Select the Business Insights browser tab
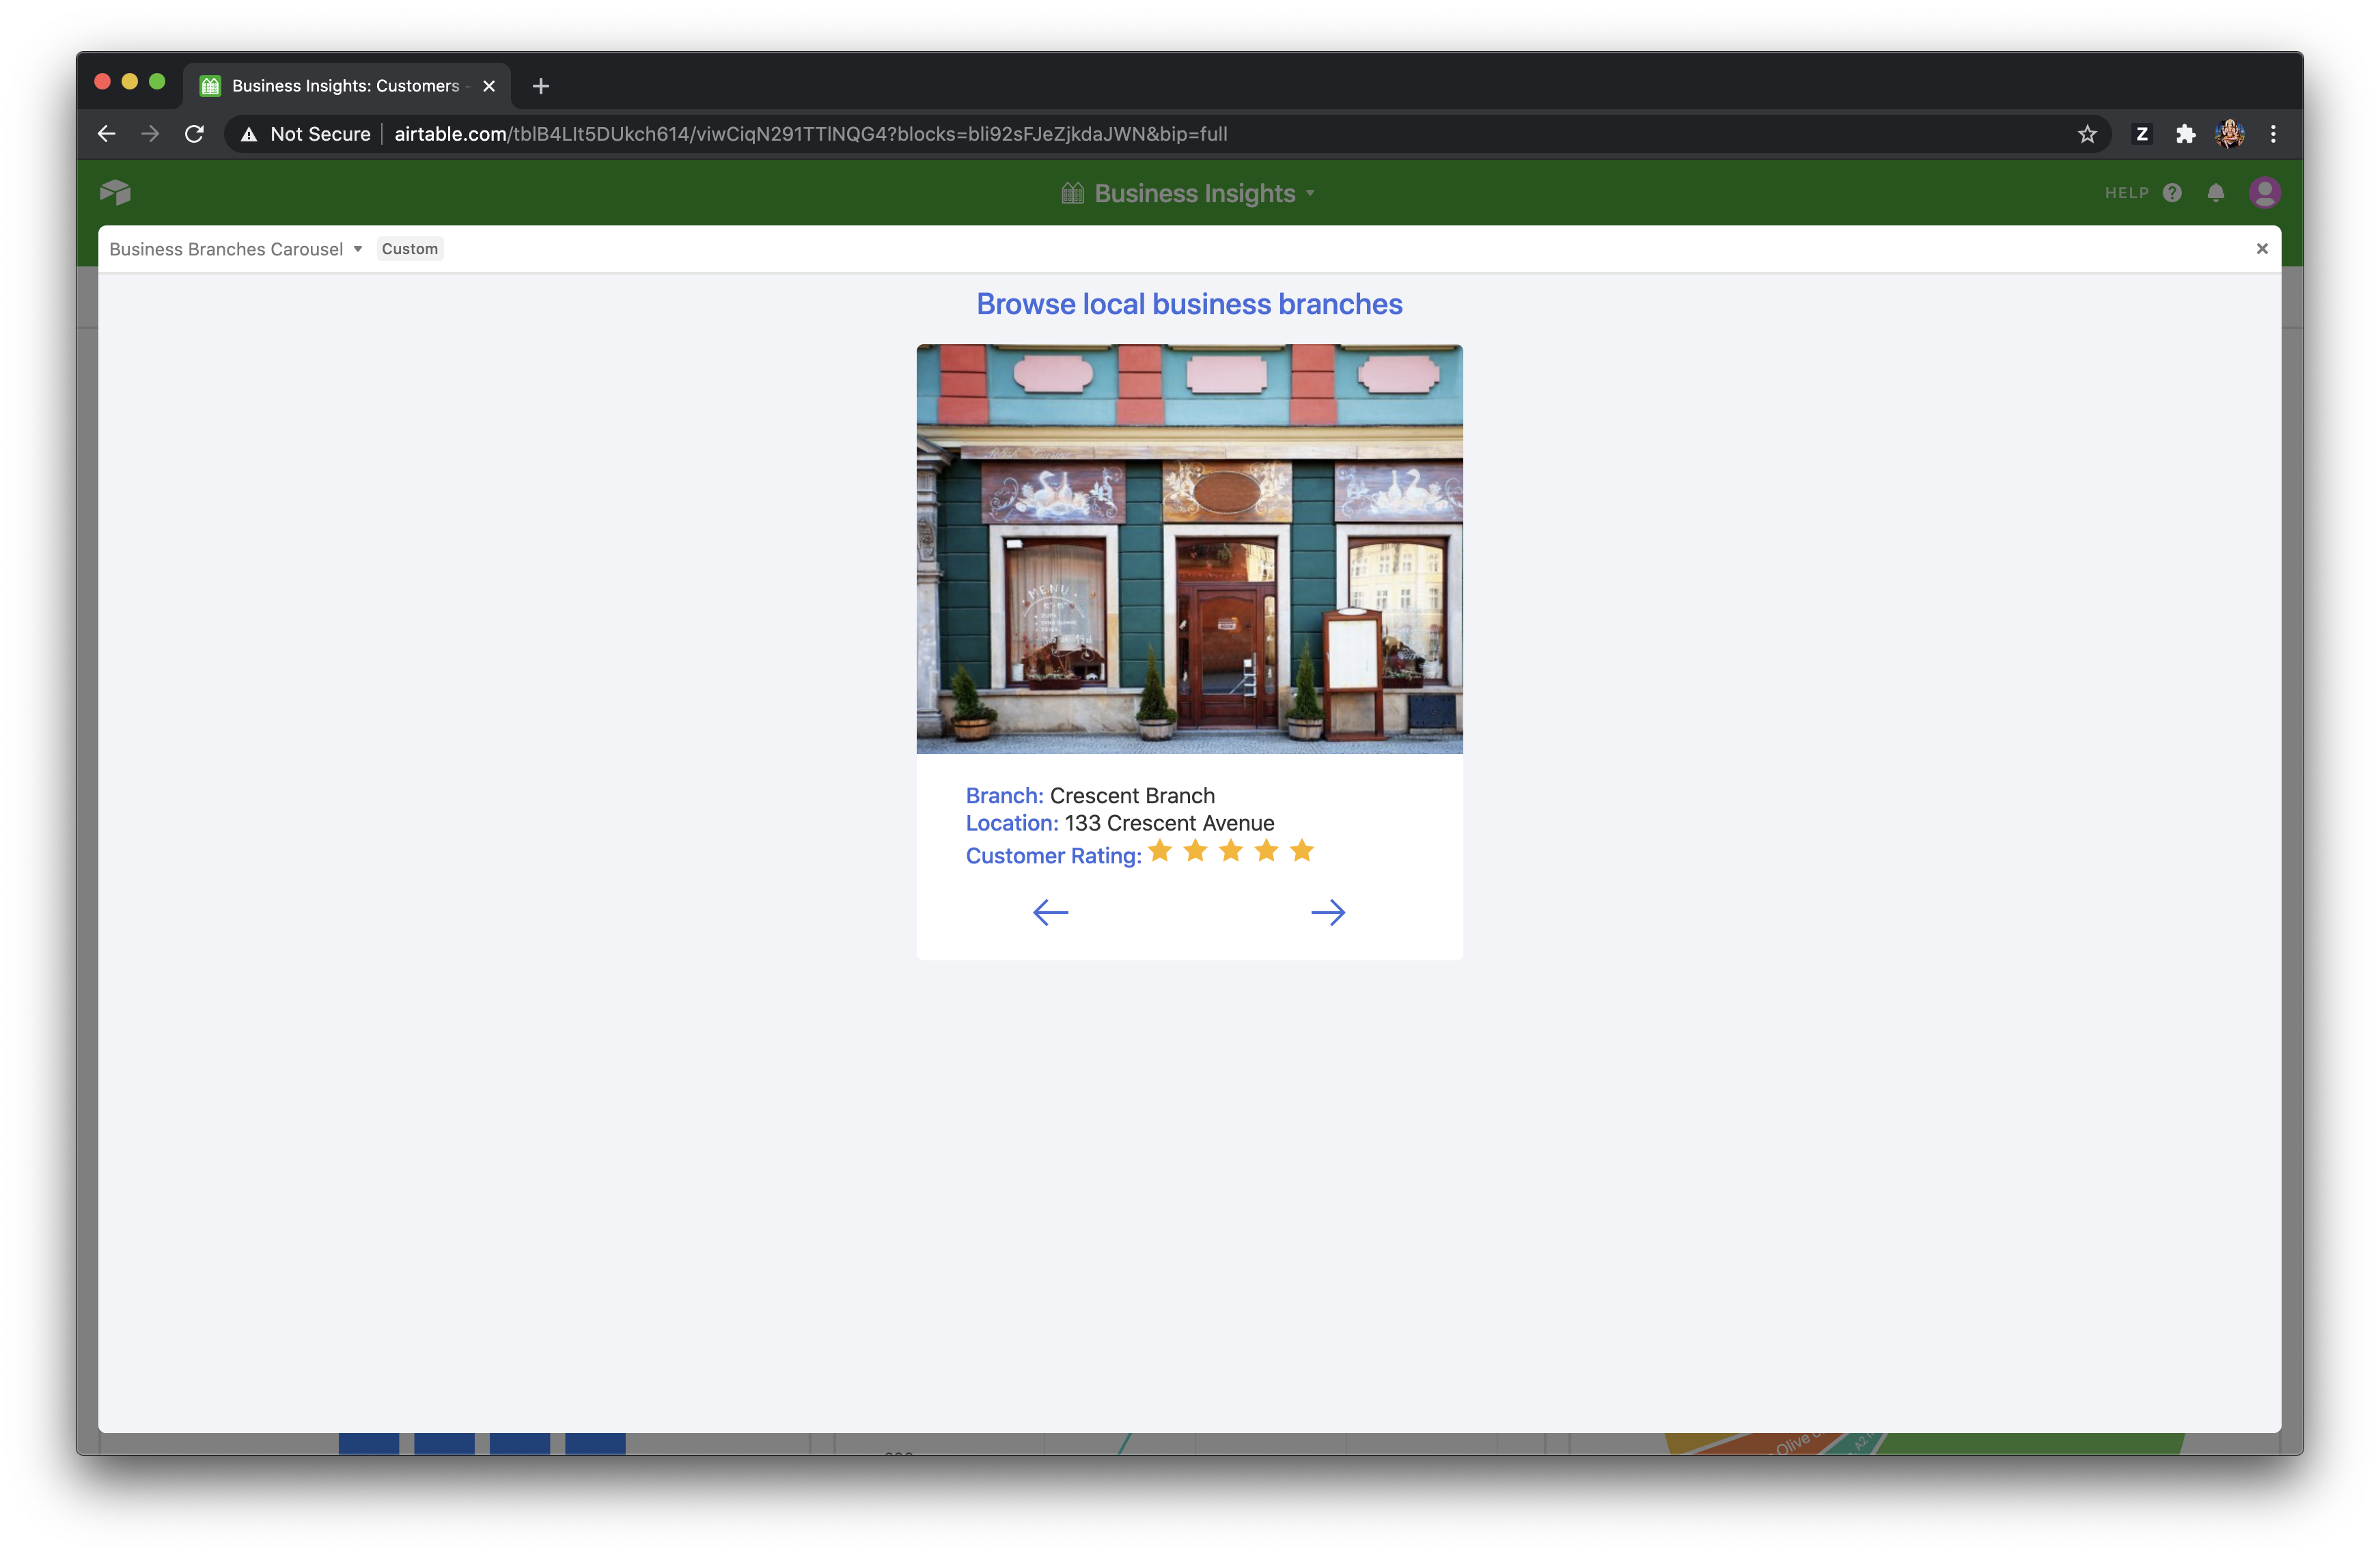 pos(345,86)
